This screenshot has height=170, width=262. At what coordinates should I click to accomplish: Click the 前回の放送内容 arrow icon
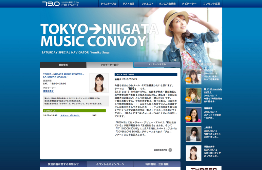[x=170, y=150]
